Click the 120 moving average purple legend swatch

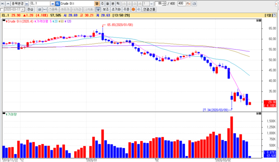pos(66,21)
